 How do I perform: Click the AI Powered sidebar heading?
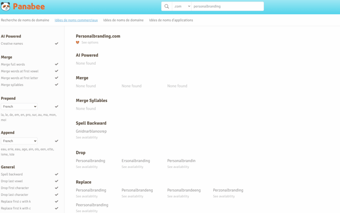pyautogui.click(x=11, y=36)
